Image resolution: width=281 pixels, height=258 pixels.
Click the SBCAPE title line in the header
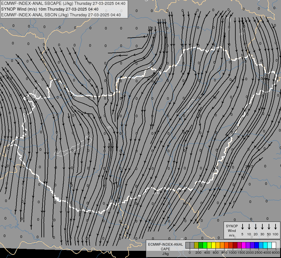point(63,3)
